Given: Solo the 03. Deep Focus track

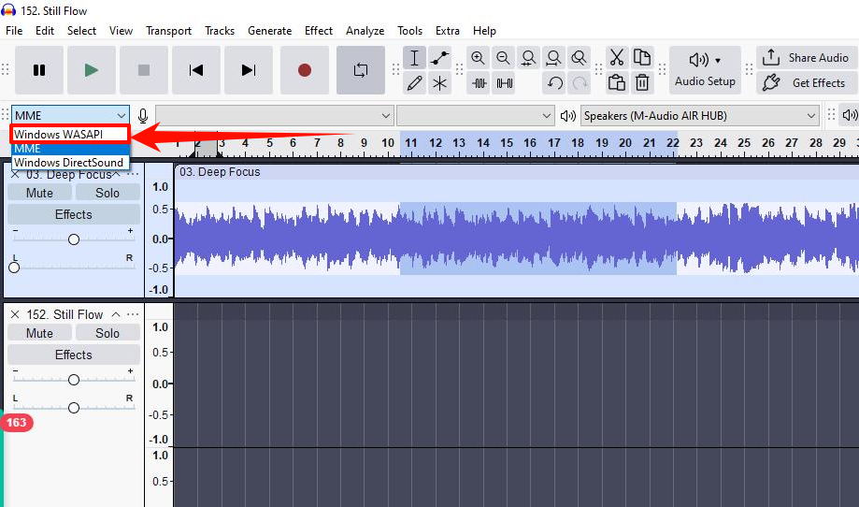Looking at the screenshot, I should click(107, 193).
